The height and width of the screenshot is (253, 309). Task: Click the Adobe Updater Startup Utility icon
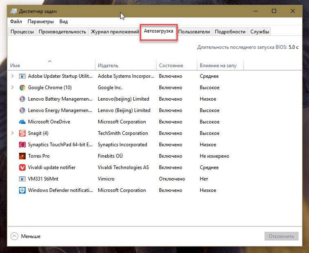[x=22, y=76]
